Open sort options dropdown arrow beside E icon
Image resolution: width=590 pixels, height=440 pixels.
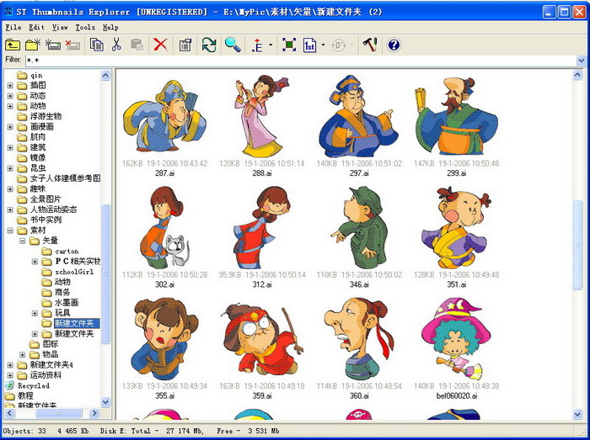[271, 45]
